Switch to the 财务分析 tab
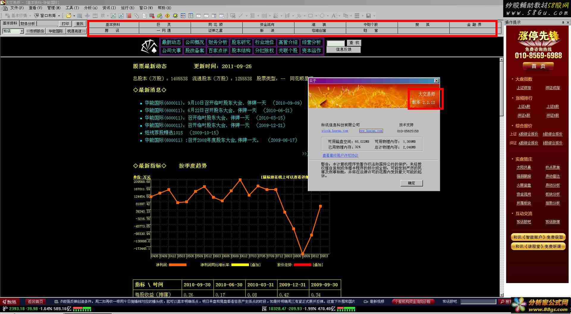This screenshot has height=314, width=571. click(28, 23)
